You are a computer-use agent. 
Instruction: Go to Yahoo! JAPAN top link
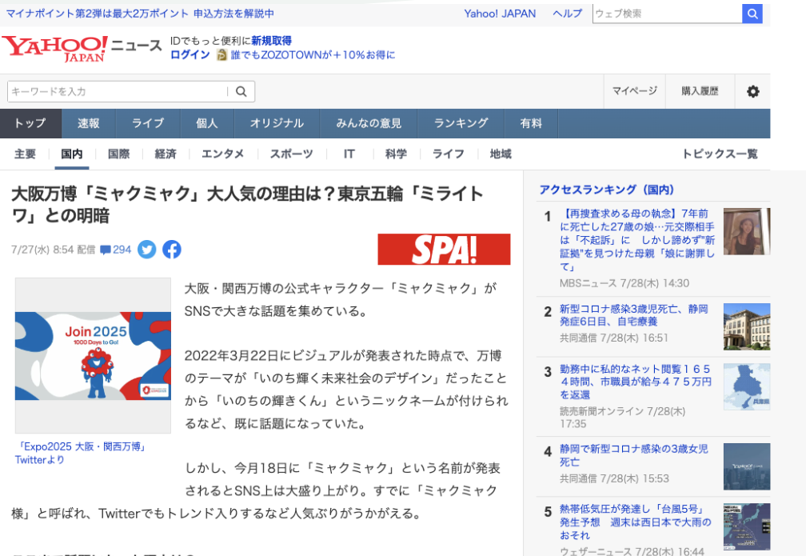500,14
